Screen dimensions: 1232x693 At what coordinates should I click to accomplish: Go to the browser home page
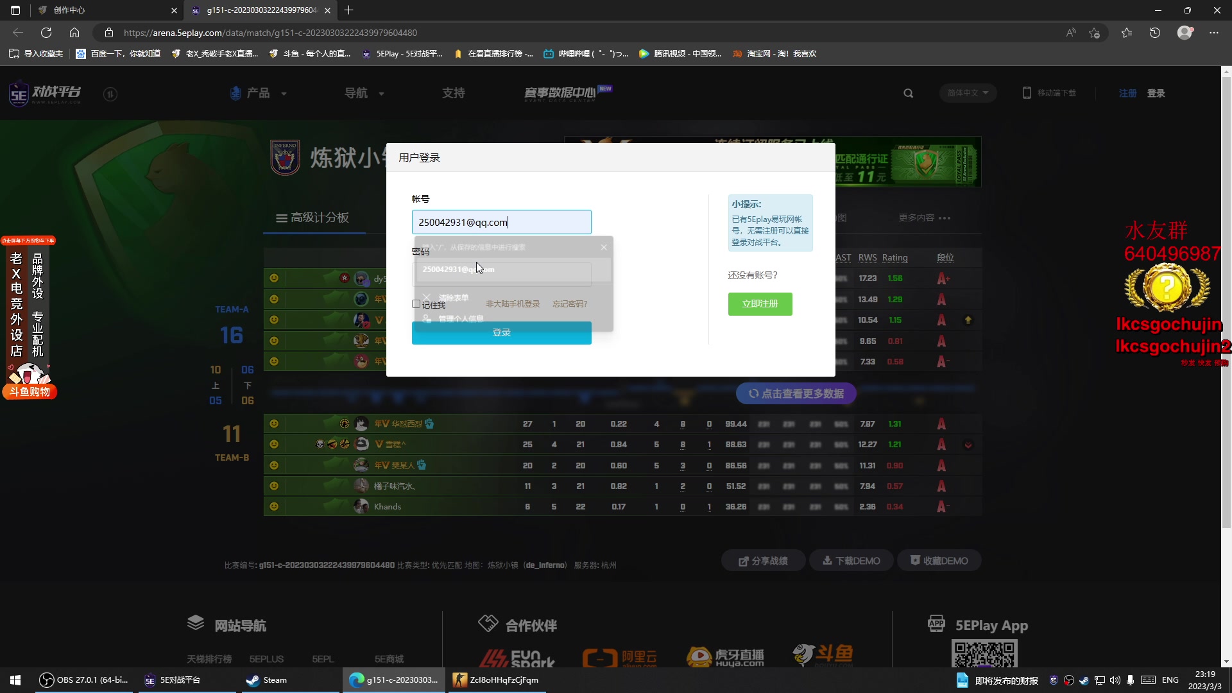[74, 33]
